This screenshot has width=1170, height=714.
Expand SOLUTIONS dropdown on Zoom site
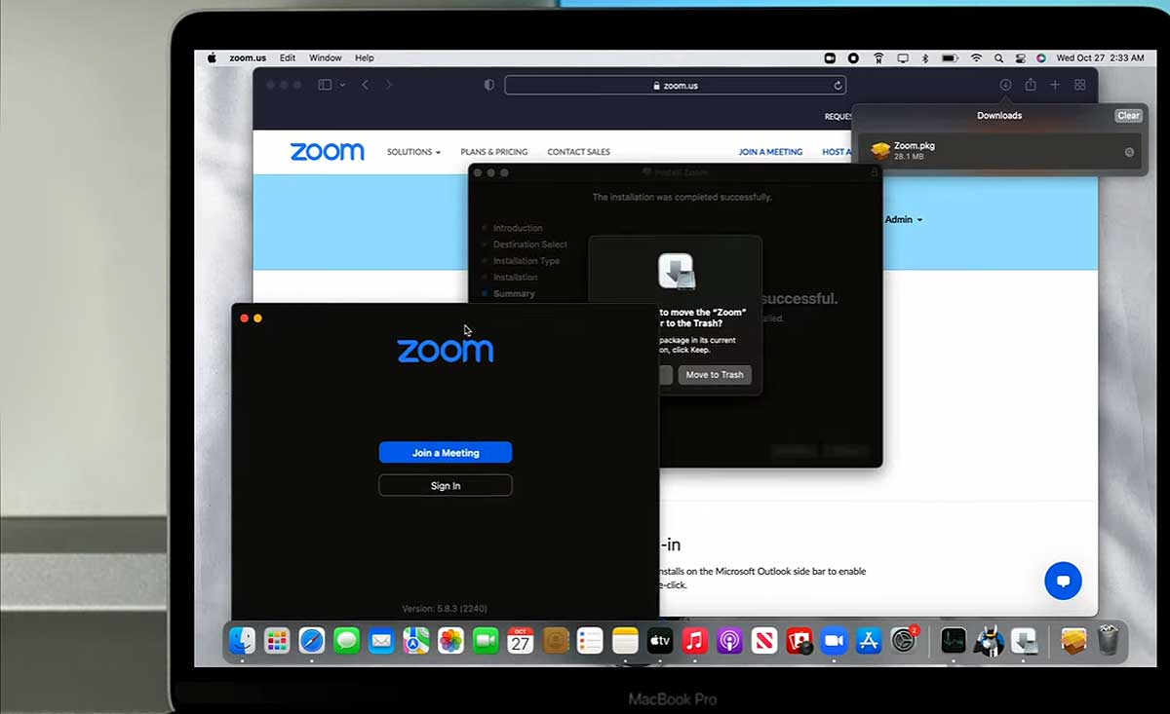pyautogui.click(x=413, y=152)
